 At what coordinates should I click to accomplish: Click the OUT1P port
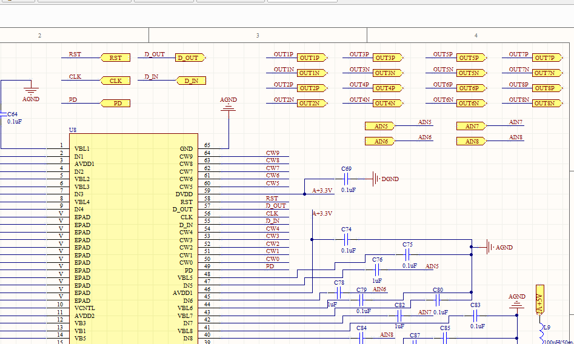click(312, 58)
